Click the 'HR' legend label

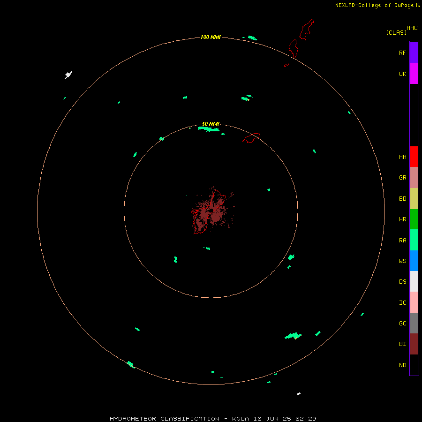click(402, 219)
